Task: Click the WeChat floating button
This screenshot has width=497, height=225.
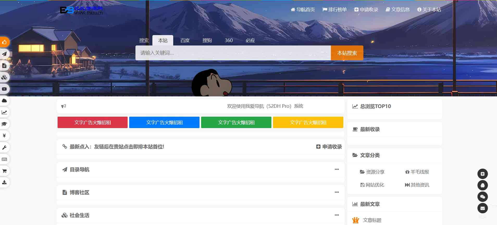Action: (482, 197)
